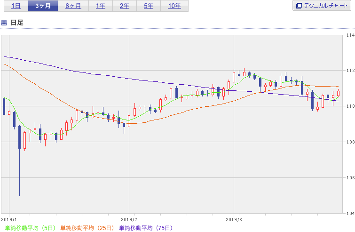The width and height of the screenshot is (355, 232).
Task: Click the 104 price axis label
Action: [350, 214]
